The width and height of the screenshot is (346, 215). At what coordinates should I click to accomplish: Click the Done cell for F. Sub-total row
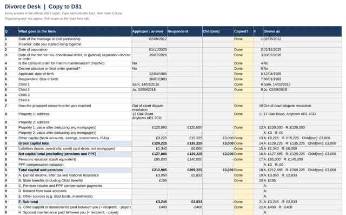(243, 202)
